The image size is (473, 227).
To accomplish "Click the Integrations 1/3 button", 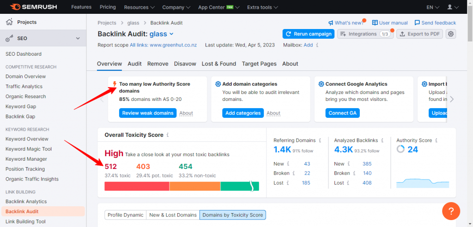I will coord(365,34).
